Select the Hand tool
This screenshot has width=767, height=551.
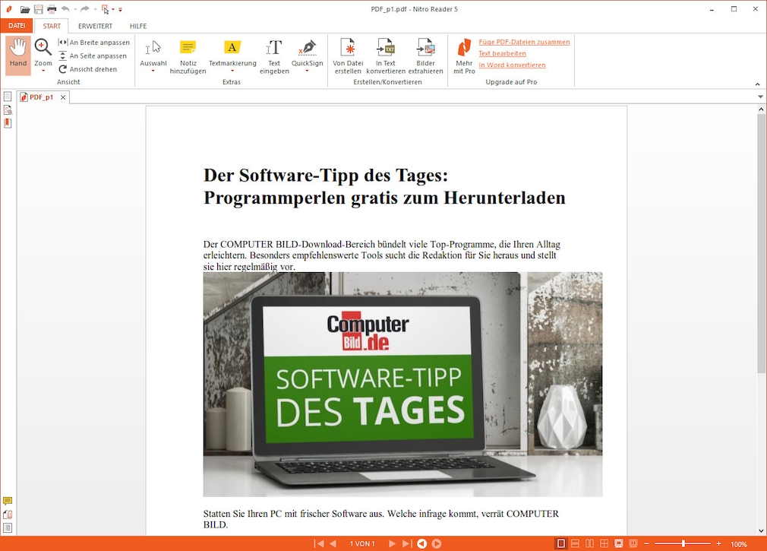(x=18, y=54)
